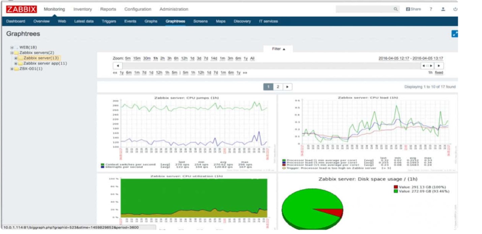This screenshot has width=482, height=234.
Task: Expand the Zabbix server(13) node
Action: pyautogui.click(x=16, y=58)
